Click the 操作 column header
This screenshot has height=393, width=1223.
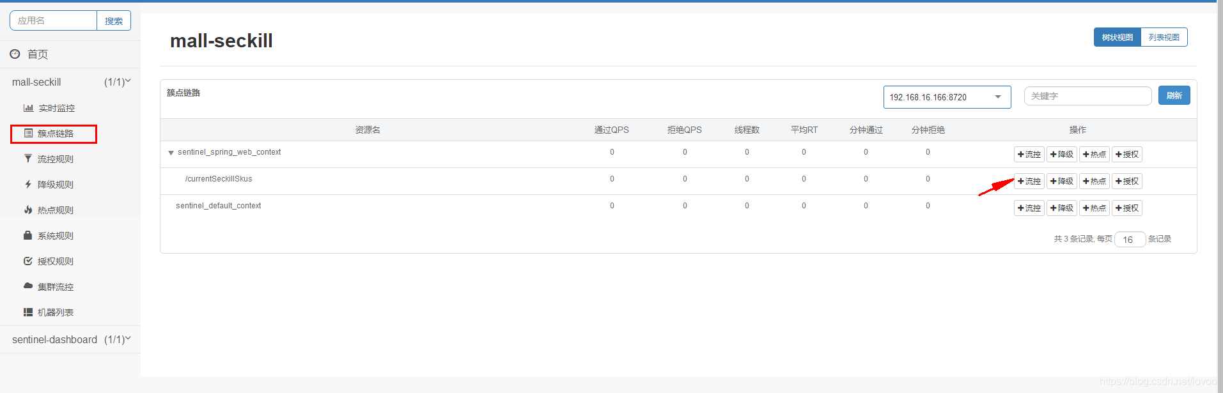tap(1078, 130)
